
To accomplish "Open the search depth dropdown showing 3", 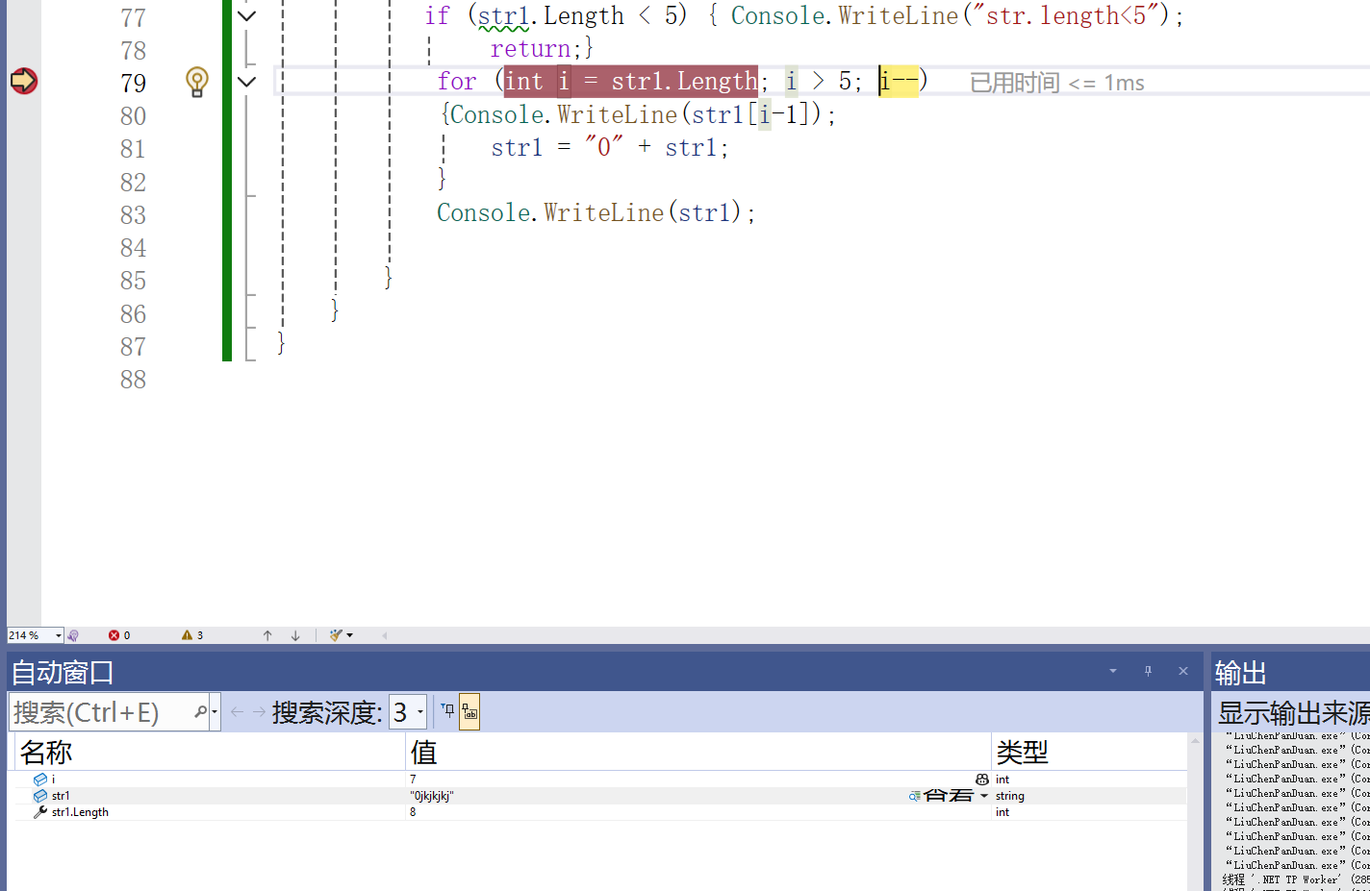I will [408, 712].
